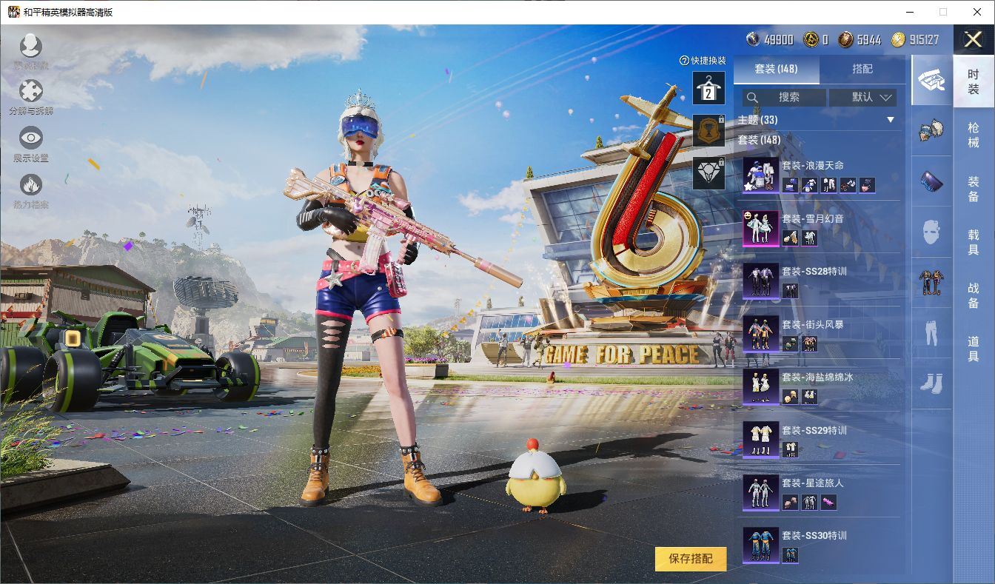Select the hanger quick outfit slot 2
This screenshot has width=995, height=584.
pos(708,88)
